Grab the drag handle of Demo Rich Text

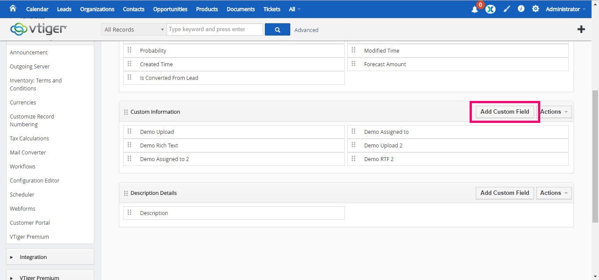[129, 145]
